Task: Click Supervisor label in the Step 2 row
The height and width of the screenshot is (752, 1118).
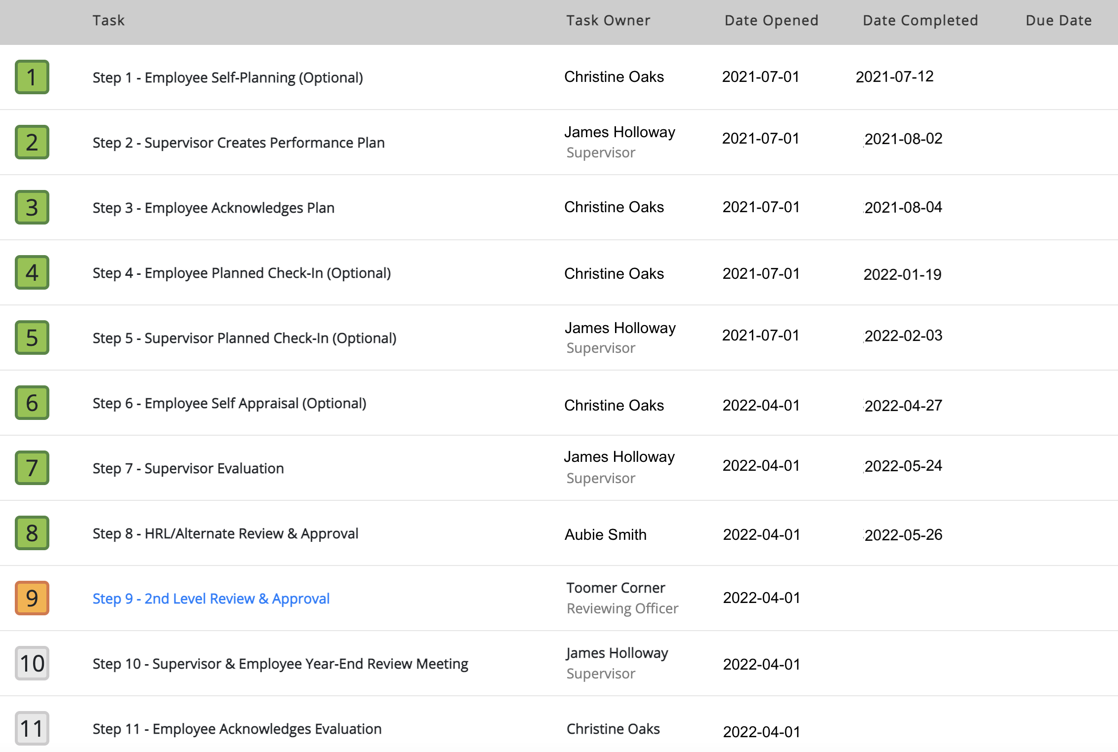Action: 601,152
